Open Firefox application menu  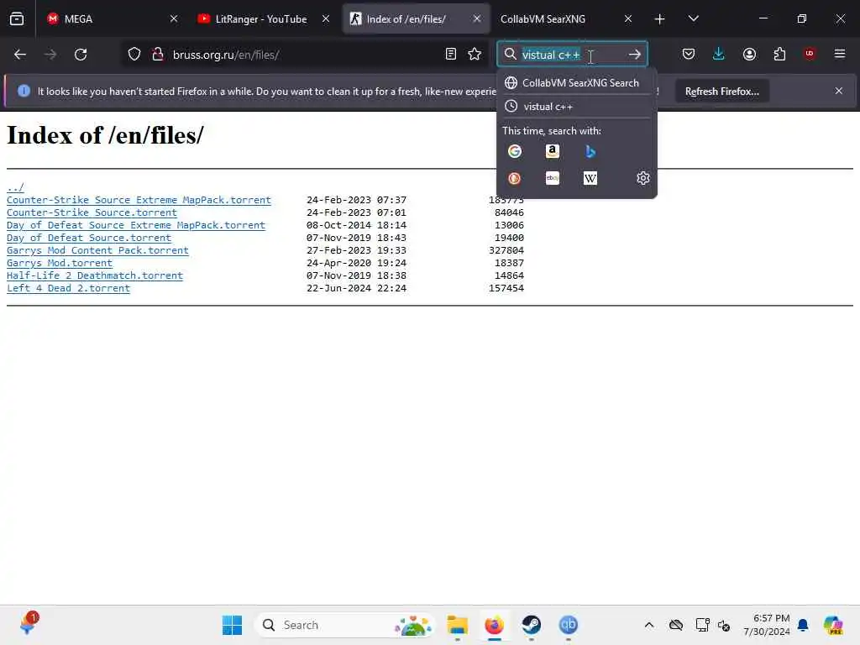coord(840,54)
